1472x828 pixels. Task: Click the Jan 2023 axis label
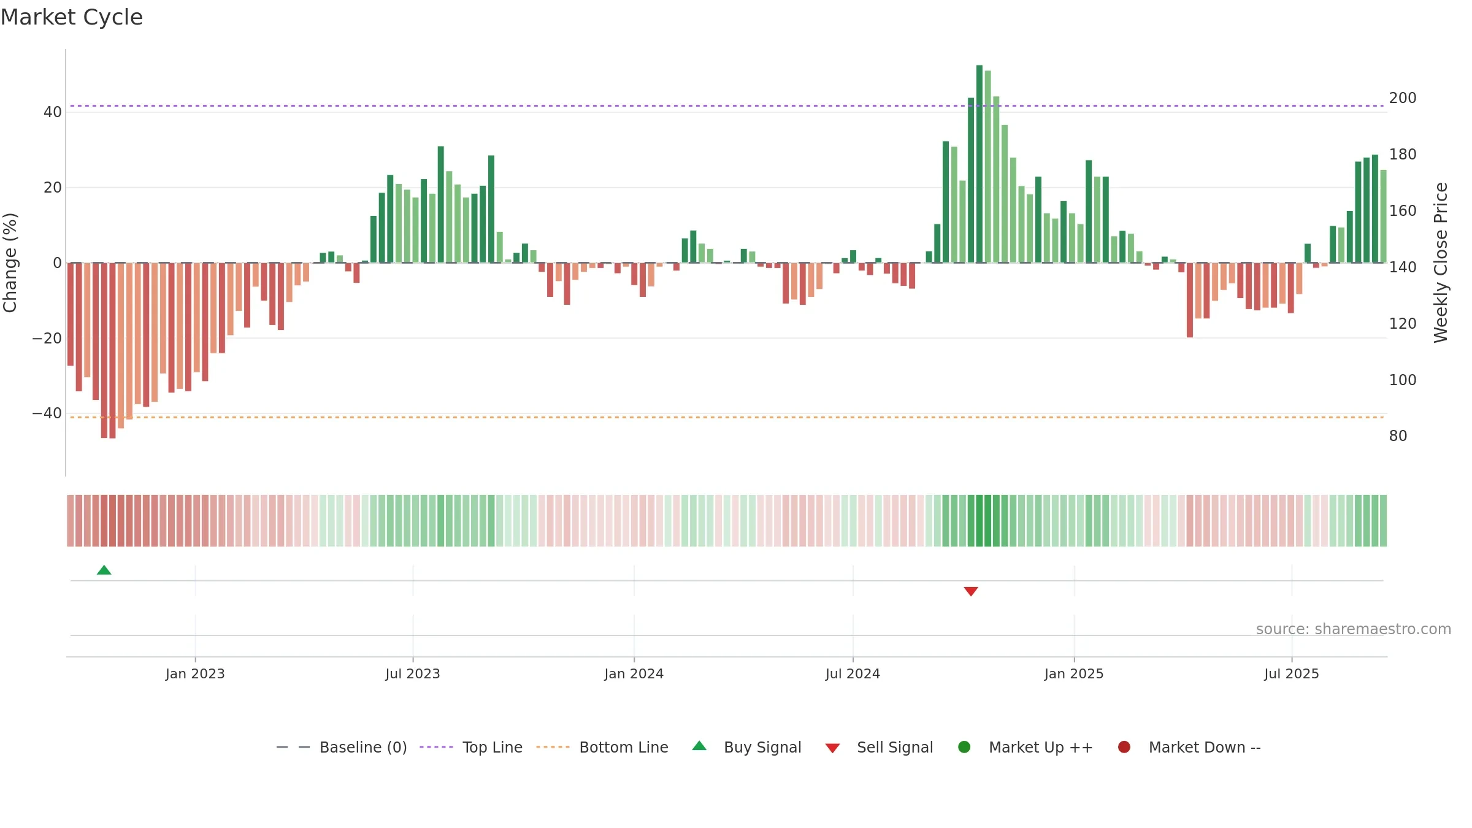click(195, 674)
